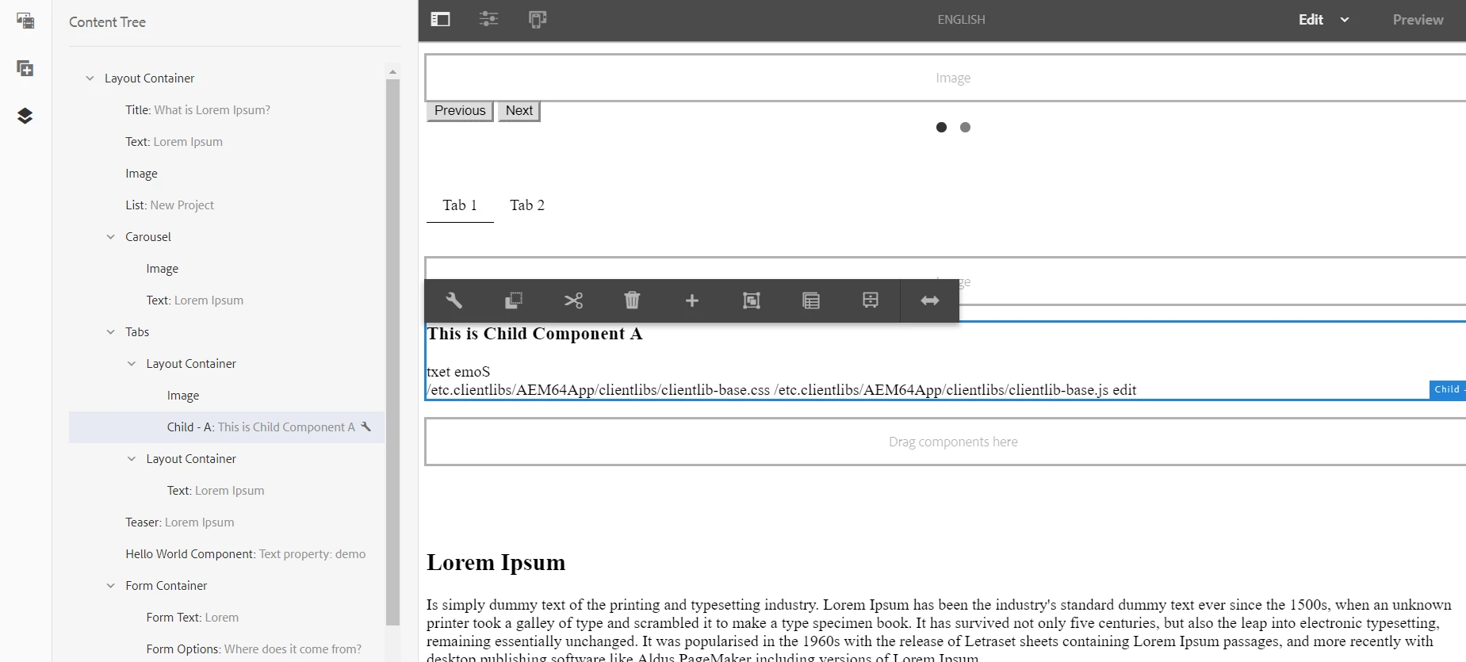The width and height of the screenshot is (1466, 662).
Task: Toggle the side panel button
Action: pos(440,20)
